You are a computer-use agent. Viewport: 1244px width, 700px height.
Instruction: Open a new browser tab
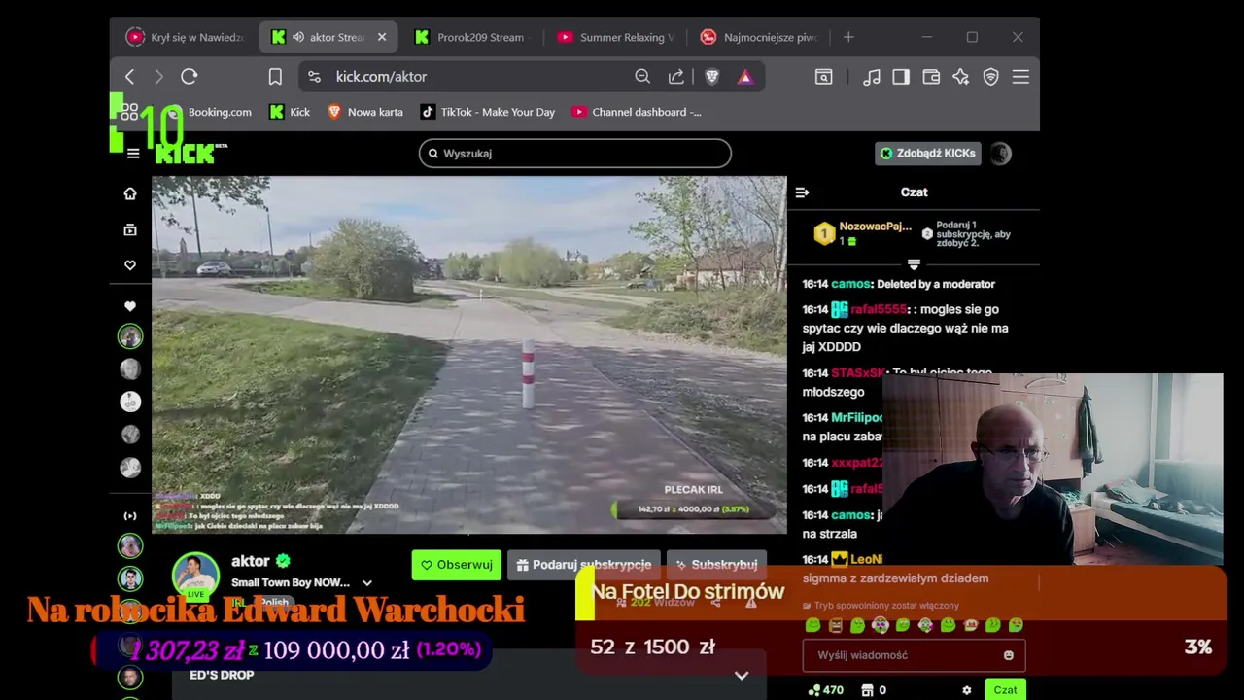tap(848, 37)
